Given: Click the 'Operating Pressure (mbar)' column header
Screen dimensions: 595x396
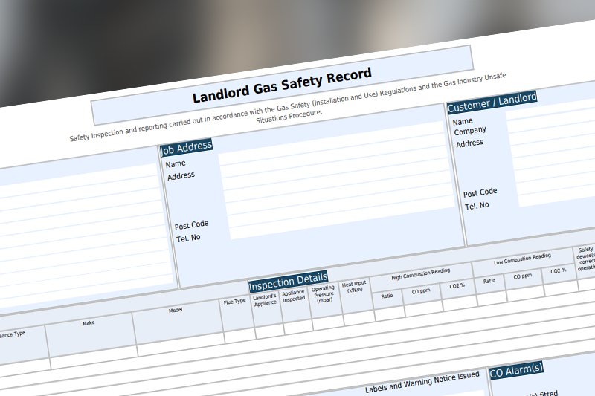Looking at the screenshot, I should [324, 294].
